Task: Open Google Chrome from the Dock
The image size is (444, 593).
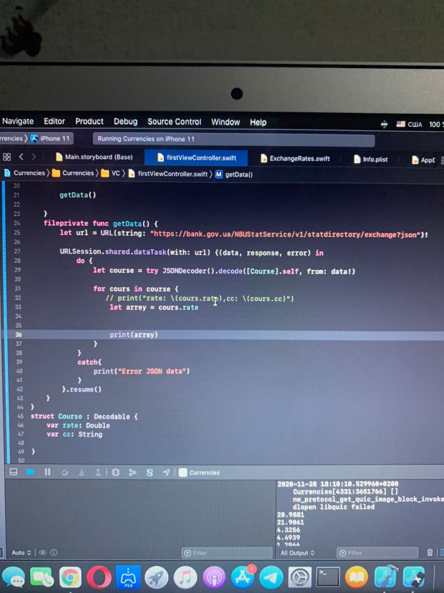Action: point(70,578)
